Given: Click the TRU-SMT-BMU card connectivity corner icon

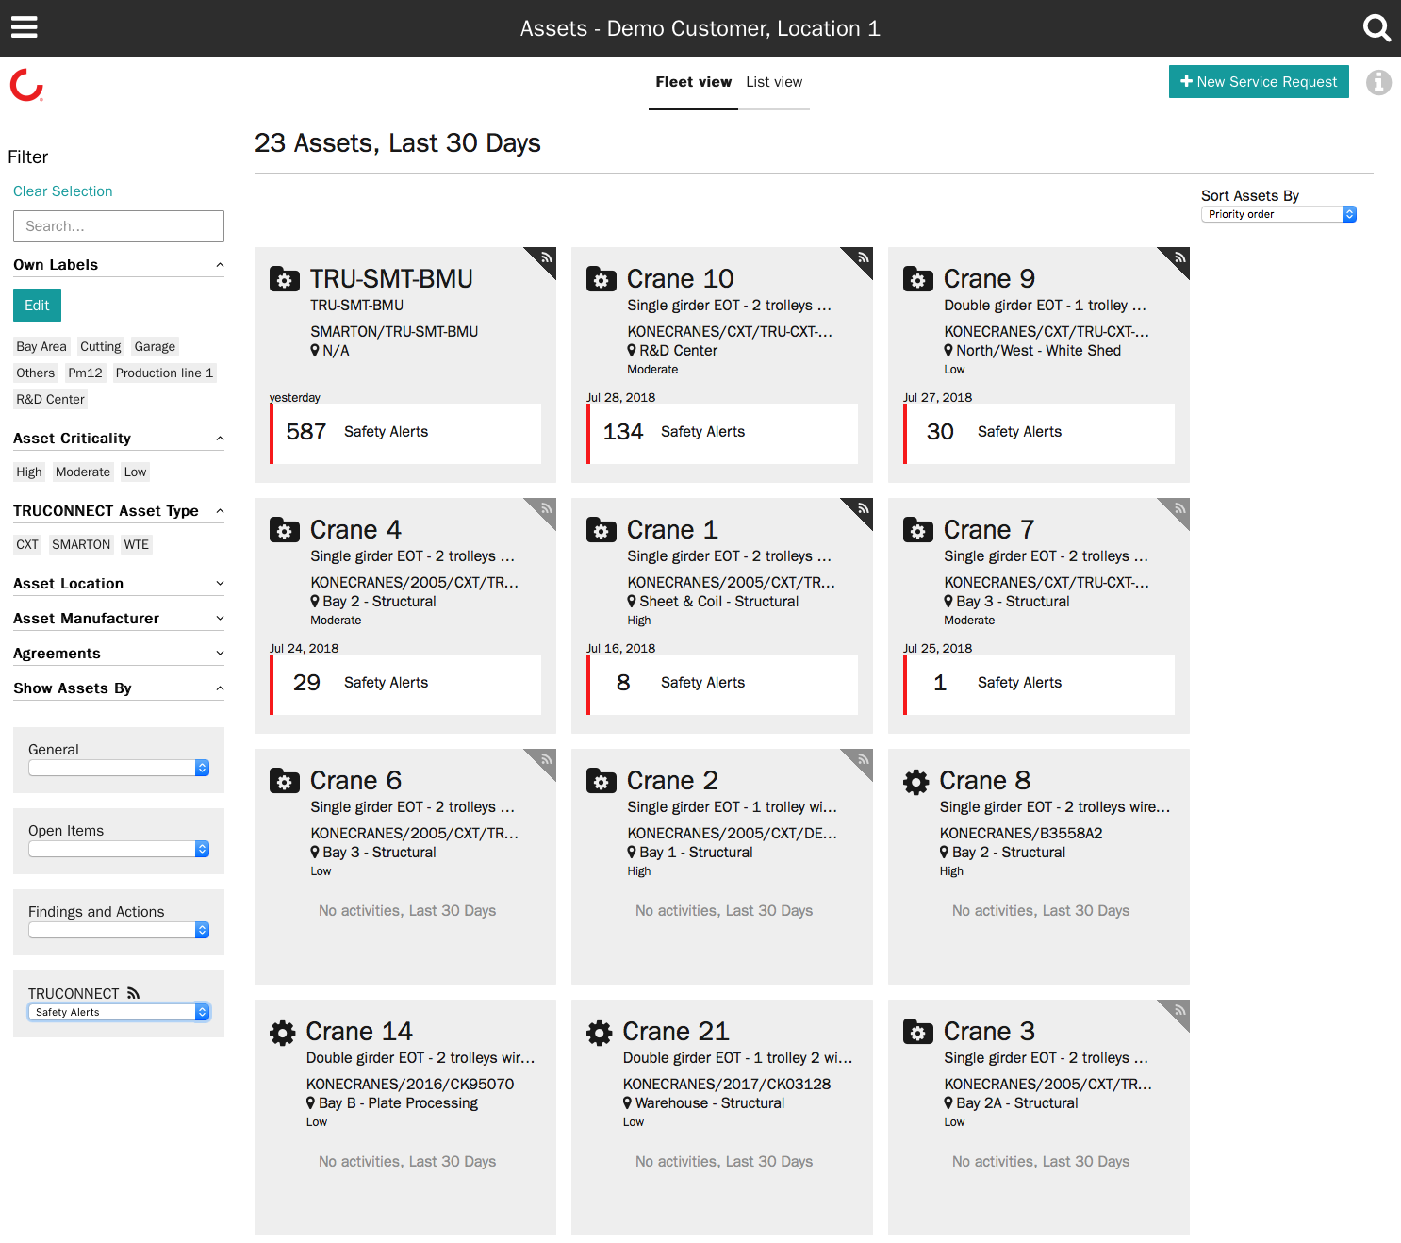Looking at the screenshot, I should (545, 257).
